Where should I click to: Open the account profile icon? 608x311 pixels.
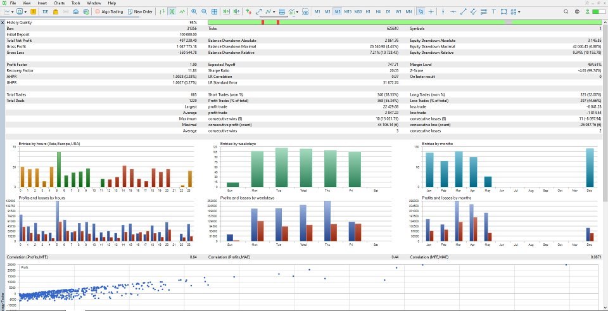tap(578, 11)
